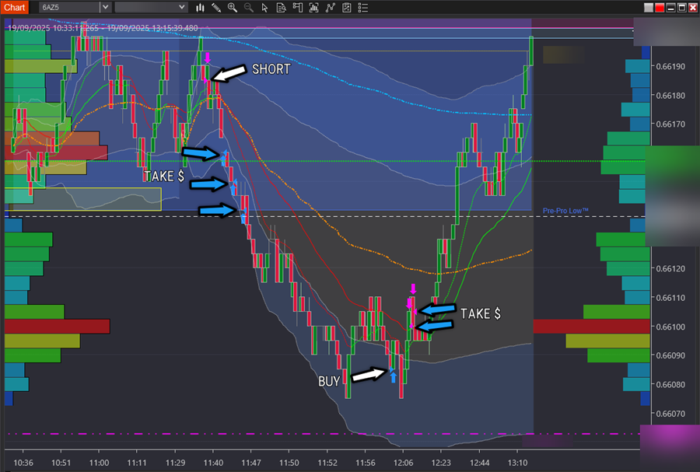The image size is (700, 472).
Task: Open Chart Trader panel icon
Action: pos(297,7)
